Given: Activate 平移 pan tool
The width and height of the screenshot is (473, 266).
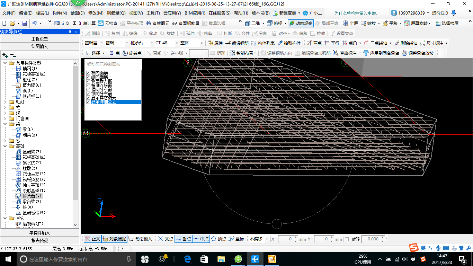Looking at the screenshot, I should 390,23.
